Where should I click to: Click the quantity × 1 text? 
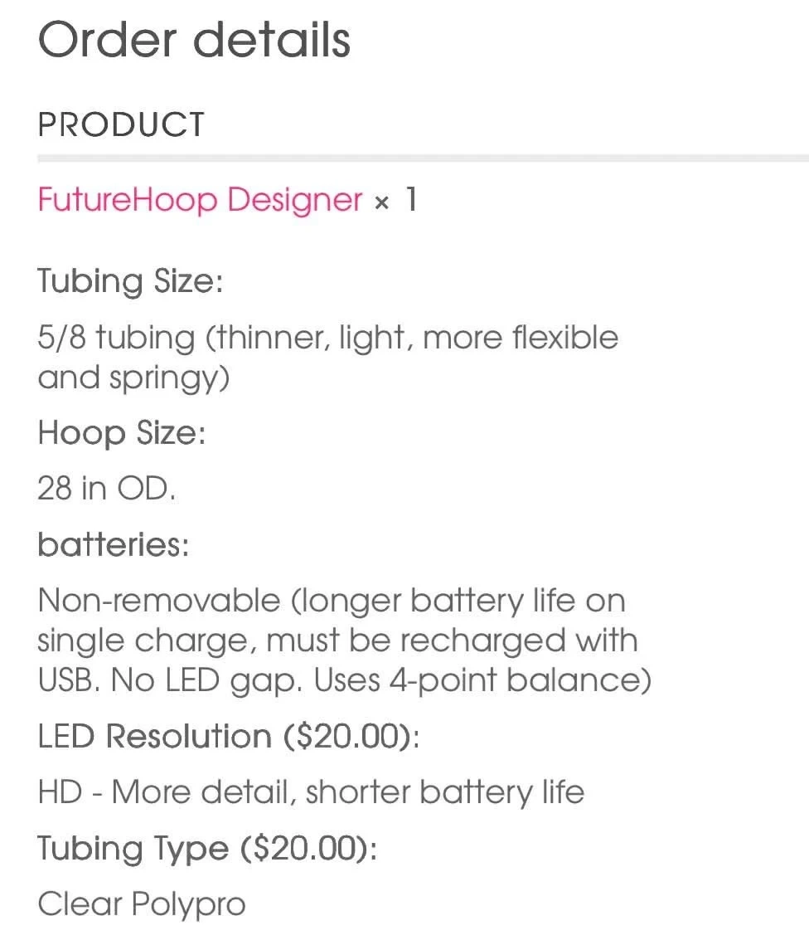click(x=395, y=200)
